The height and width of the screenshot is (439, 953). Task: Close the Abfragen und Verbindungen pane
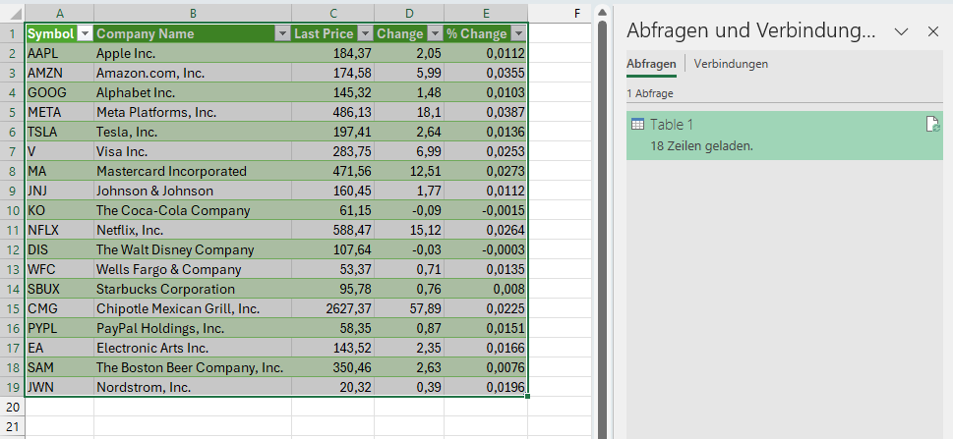[x=933, y=31]
